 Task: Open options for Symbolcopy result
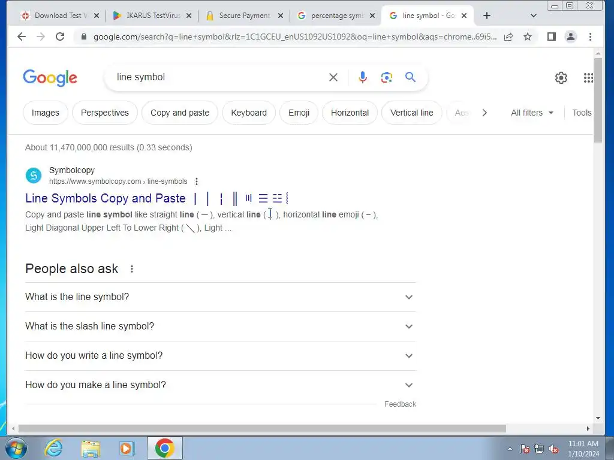(x=197, y=181)
